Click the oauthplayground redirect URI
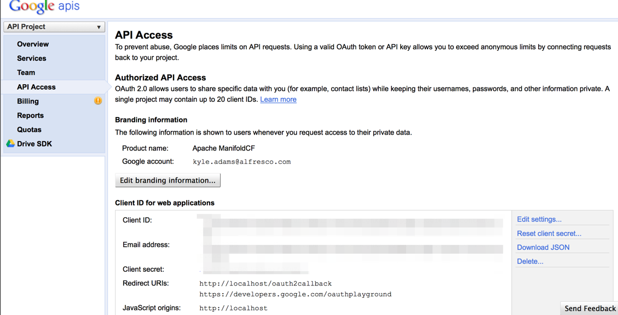This screenshot has width=618, height=315. [295, 294]
